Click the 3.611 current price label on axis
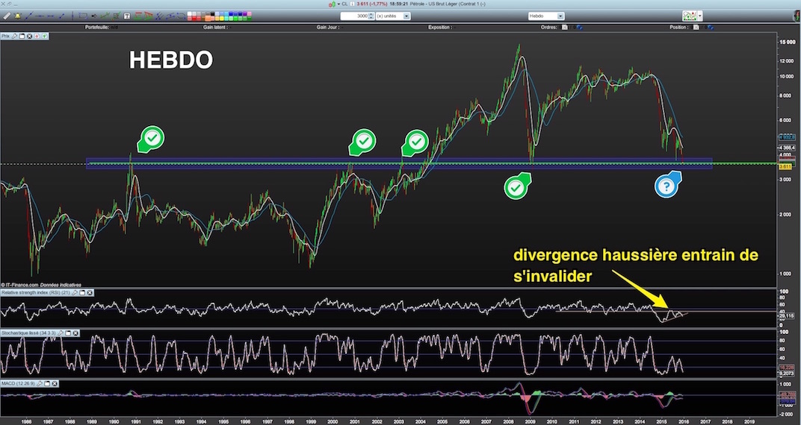Viewport: 801px width, 425px height. tap(785, 166)
